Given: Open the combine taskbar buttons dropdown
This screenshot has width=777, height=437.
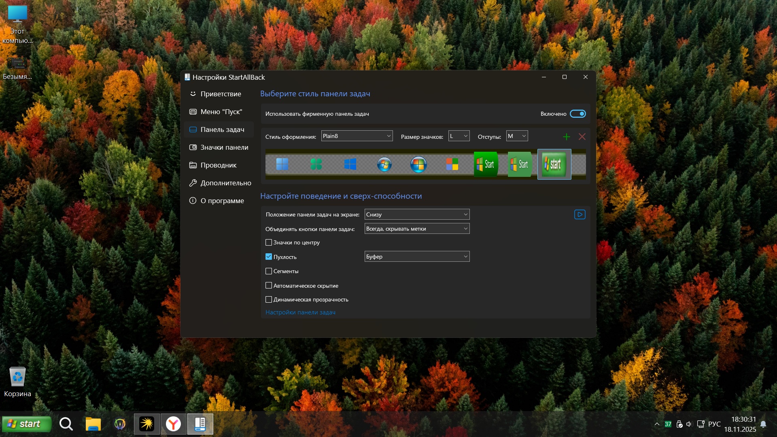Looking at the screenshot, I should coord(416,229).
